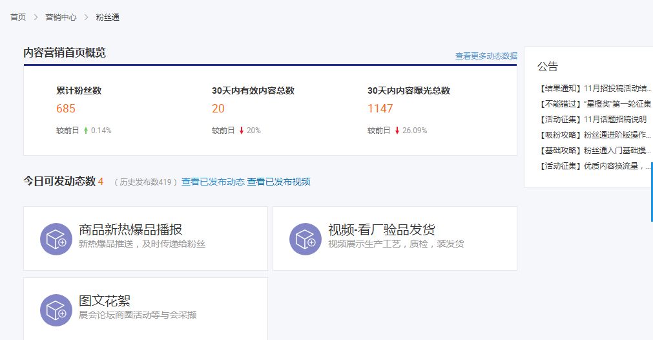Open 查看更多动态数据 link
Viewport: 653px width, 340px height.
click(x=486, y=56)
